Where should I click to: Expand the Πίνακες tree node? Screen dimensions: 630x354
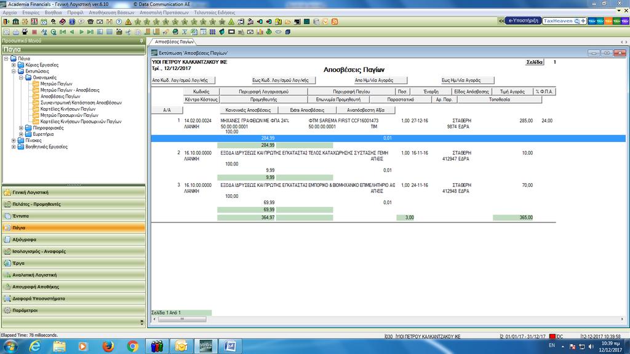(x=14, y=141)
